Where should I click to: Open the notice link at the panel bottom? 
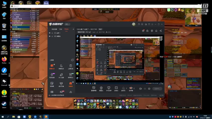57,95
